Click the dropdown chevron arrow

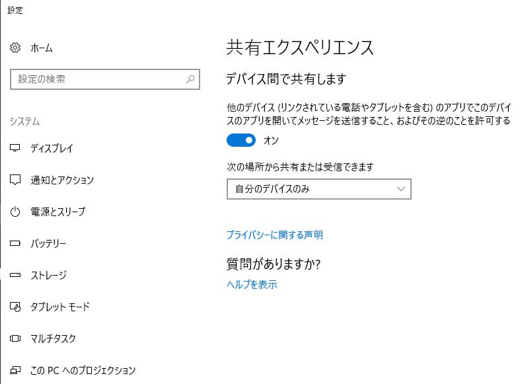pyautogui.click(x=401, y=189)
